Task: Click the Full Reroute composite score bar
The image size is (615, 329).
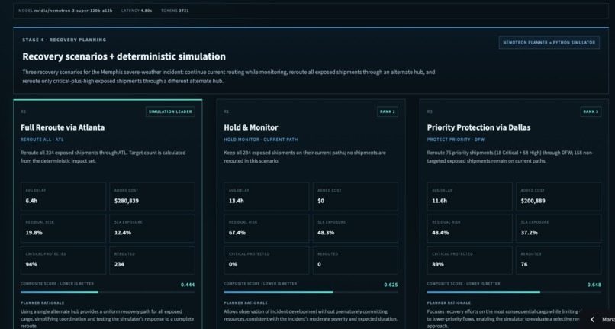Action: pyautogui.click(x=108, y=292)
